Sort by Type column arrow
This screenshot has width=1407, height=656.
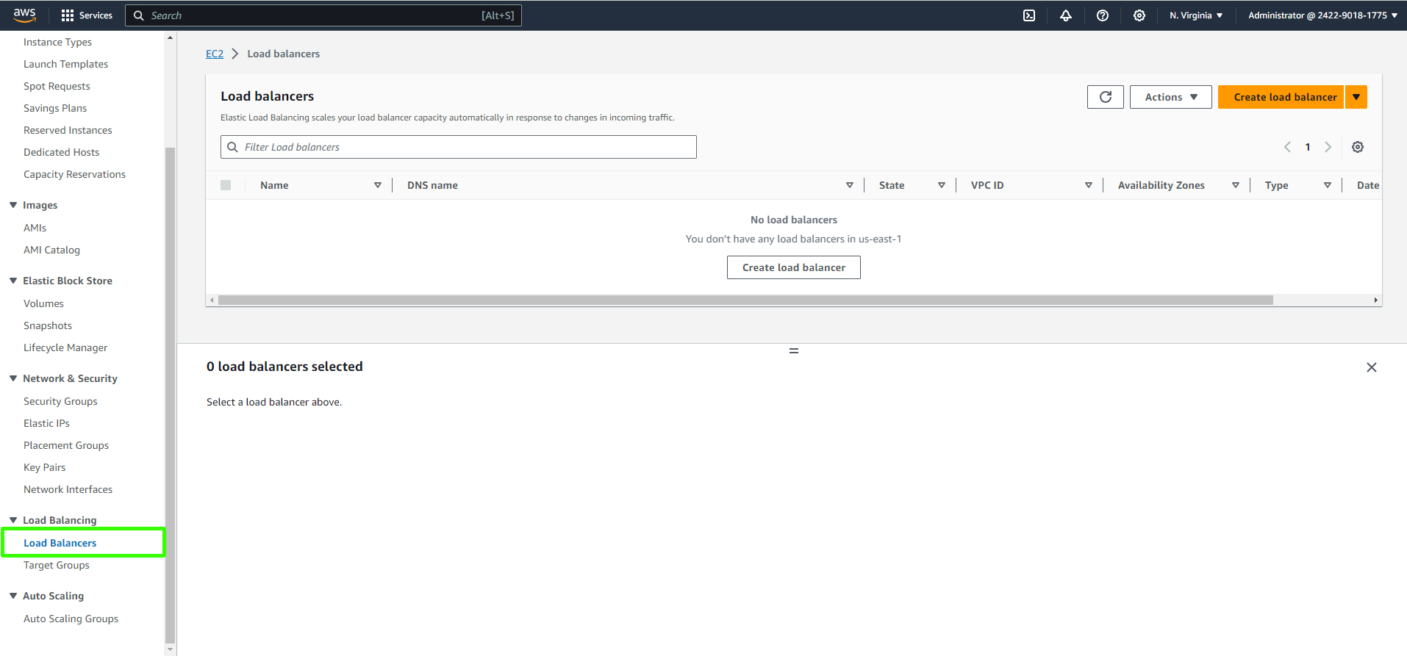[1328, 185]
